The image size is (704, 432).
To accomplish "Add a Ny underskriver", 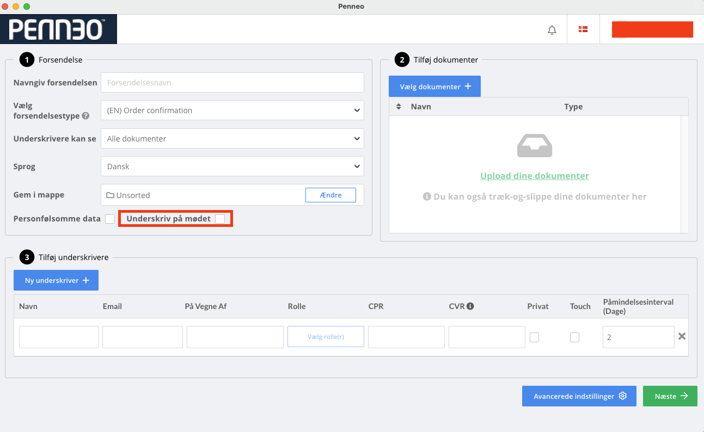I will point(56,280).
